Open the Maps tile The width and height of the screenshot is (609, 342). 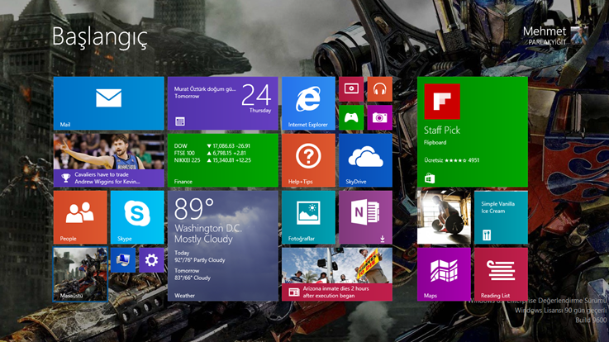[444, 273]
